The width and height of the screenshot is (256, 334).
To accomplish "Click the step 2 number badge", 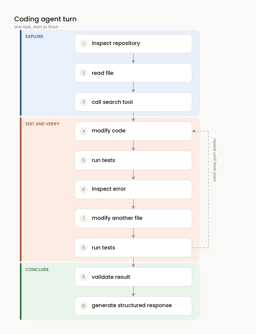I will [84, 73].
